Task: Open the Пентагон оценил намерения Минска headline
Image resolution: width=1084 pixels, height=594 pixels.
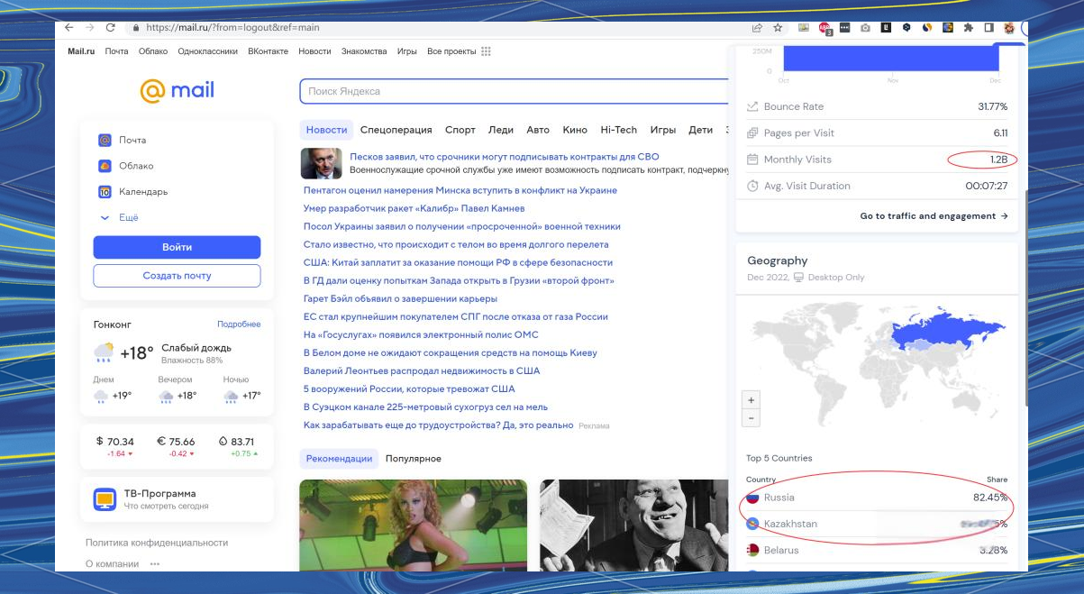Action: click(460, 190)
